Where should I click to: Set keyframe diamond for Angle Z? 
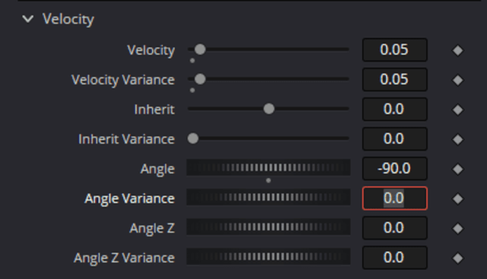(x=457, y=228)
